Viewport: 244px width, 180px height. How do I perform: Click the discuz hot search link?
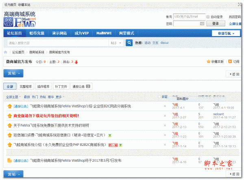[x=164, y=43]
